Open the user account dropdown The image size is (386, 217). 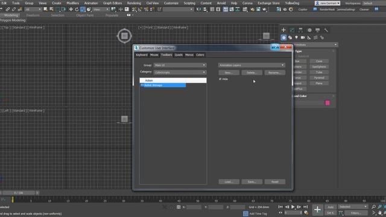pos(327,3)
